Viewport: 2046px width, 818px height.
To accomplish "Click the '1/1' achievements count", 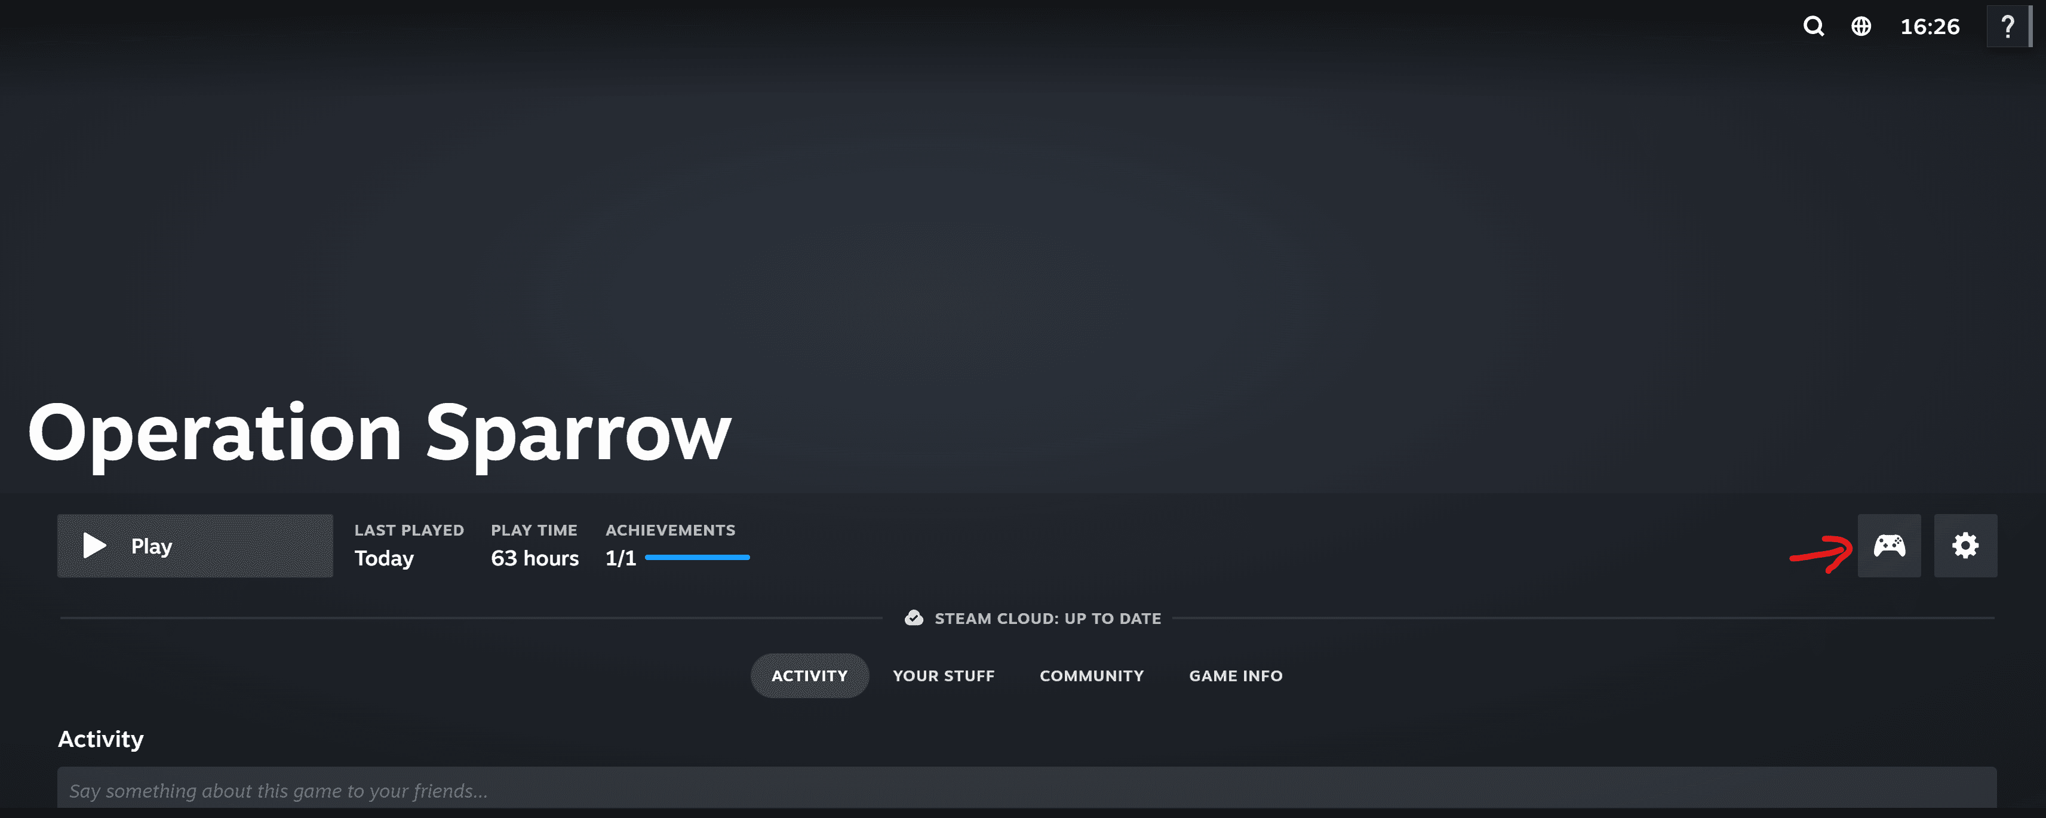I will pyautogui.click(x=620, y=558).
